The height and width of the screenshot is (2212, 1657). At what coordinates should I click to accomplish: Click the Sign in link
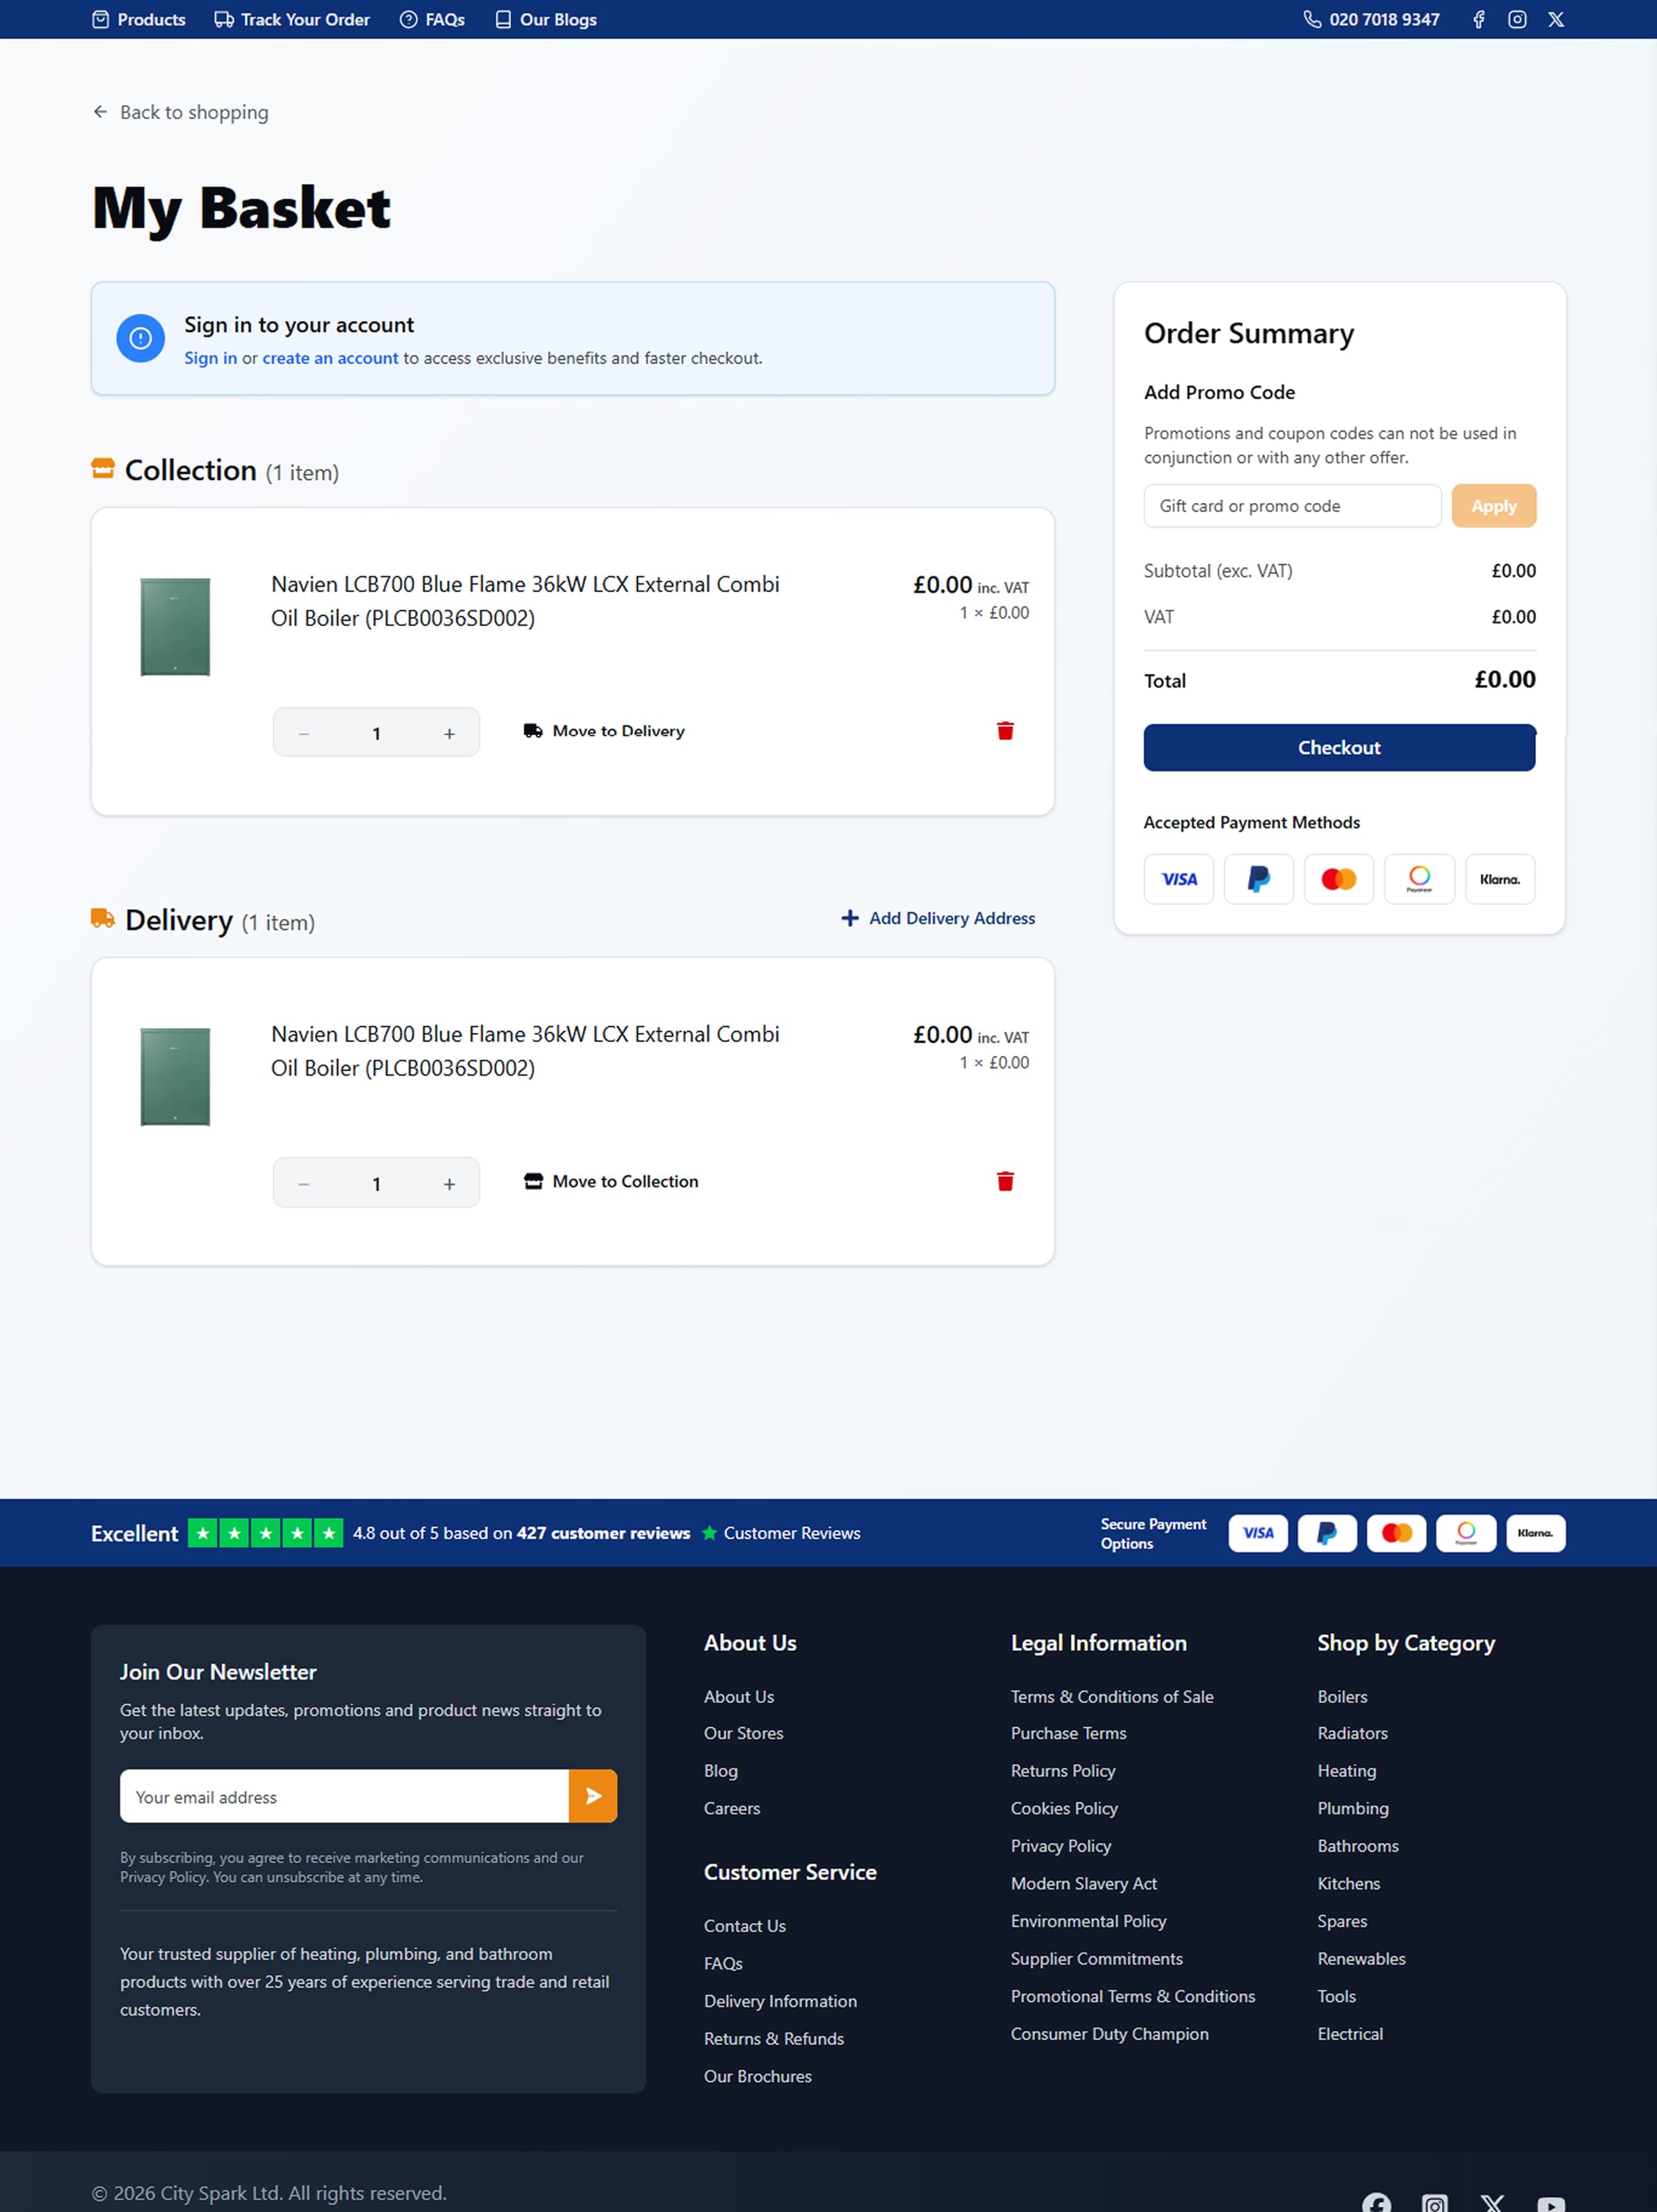pyautogui.click(x=210, y=358)
